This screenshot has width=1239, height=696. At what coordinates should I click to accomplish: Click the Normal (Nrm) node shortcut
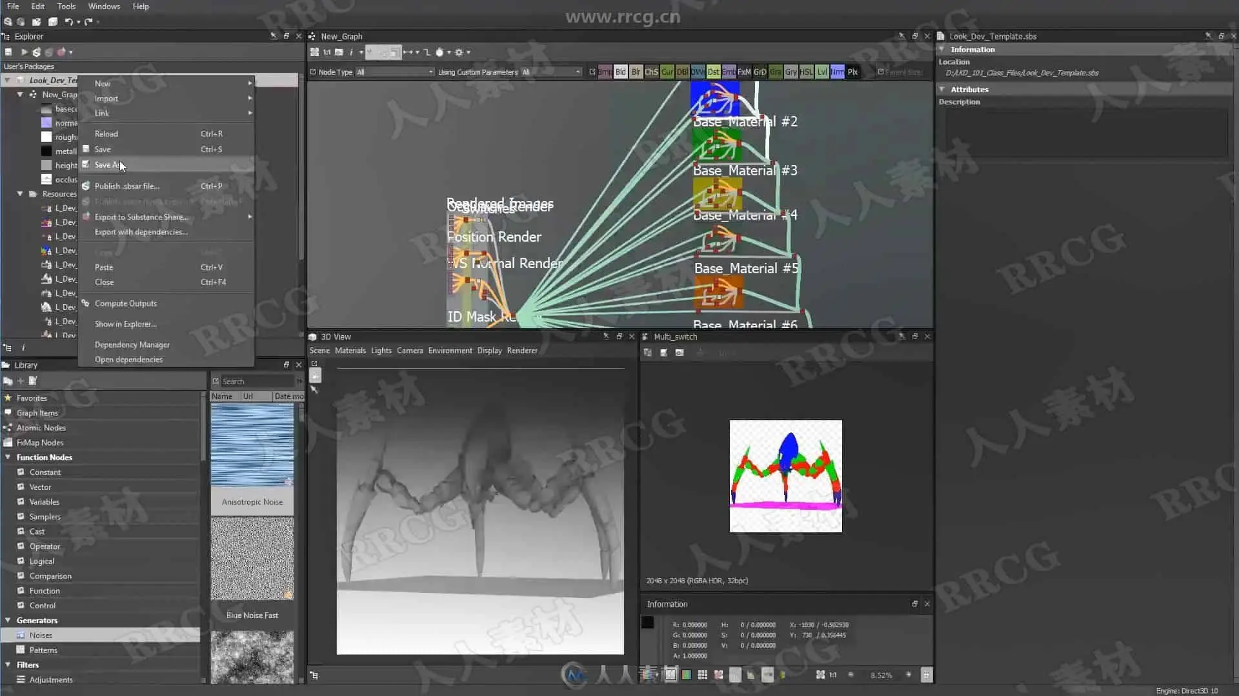(837, 72)
